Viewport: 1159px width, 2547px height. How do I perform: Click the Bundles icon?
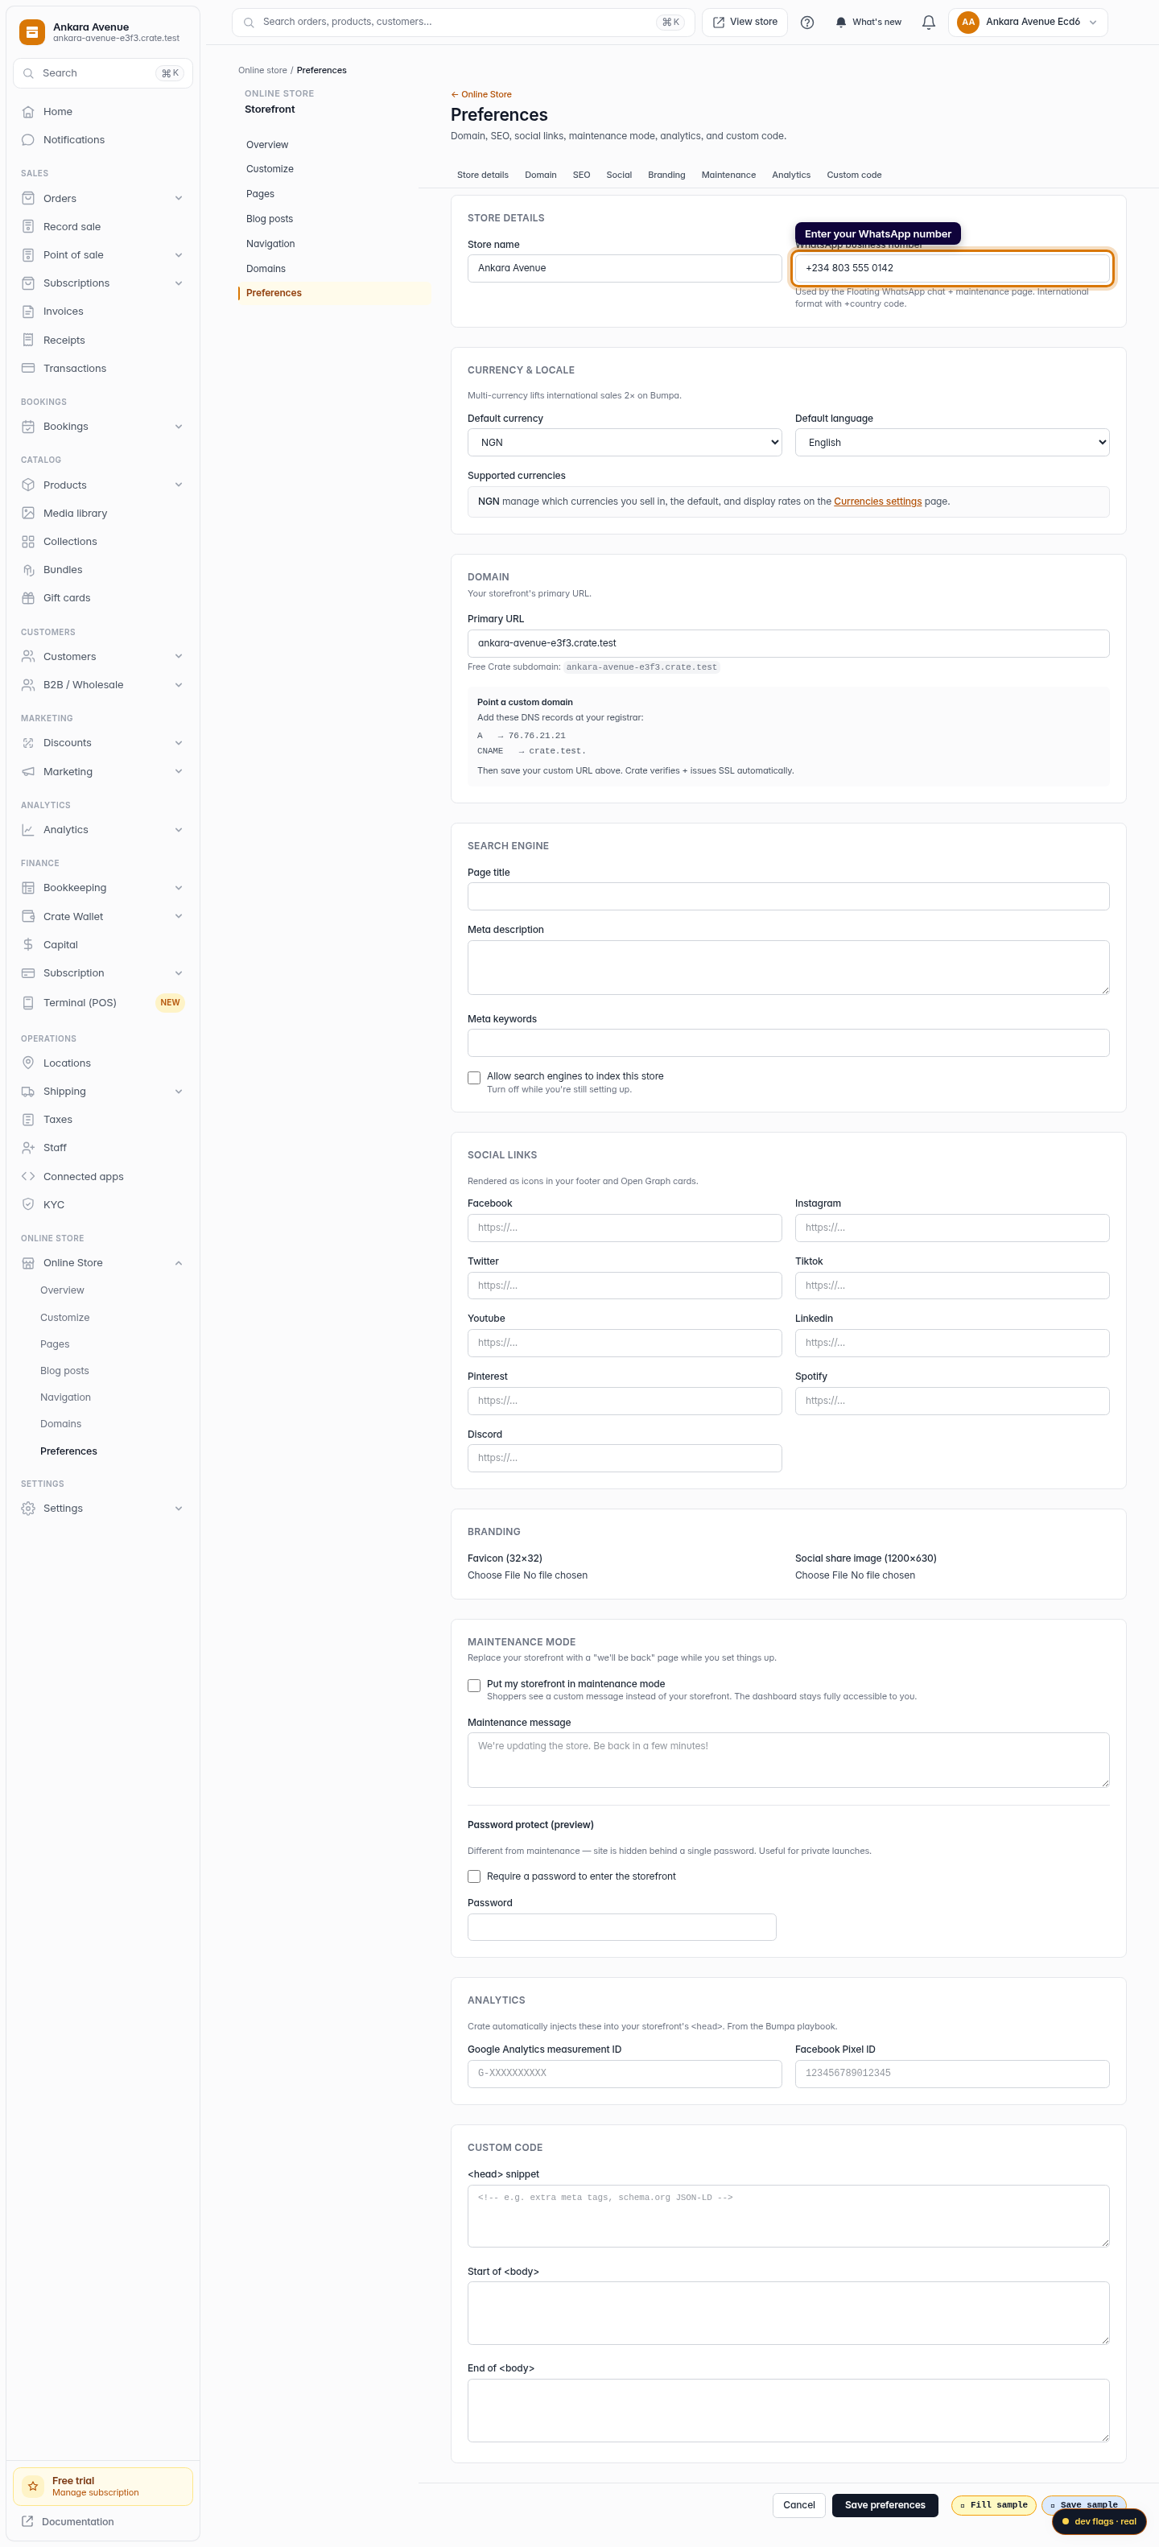(27, 571)
